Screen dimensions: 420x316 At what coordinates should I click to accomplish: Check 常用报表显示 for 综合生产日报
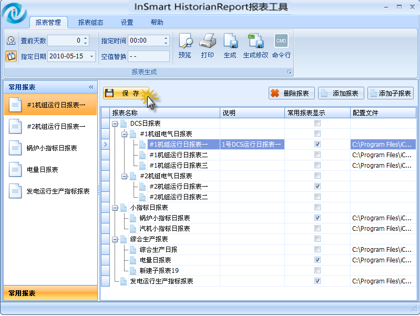coord(317,250)
